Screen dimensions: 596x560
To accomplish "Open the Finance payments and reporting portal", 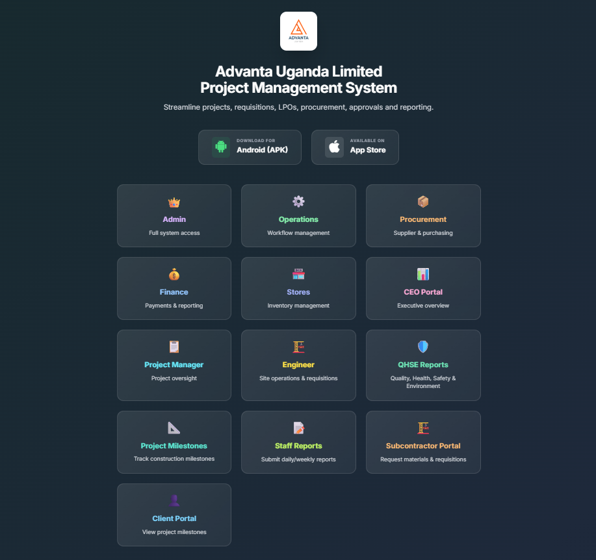I will (174, 288).
